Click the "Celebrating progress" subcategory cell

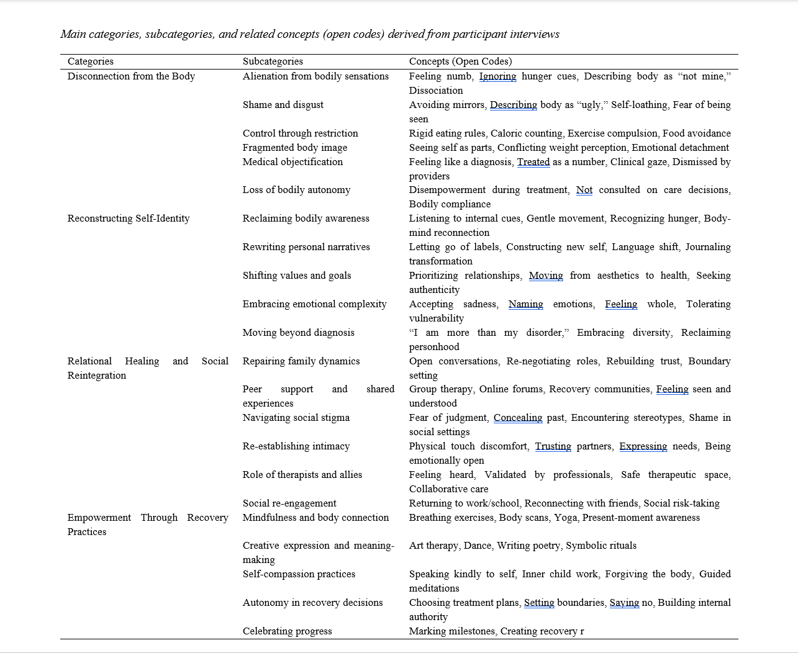coord(287,631)
